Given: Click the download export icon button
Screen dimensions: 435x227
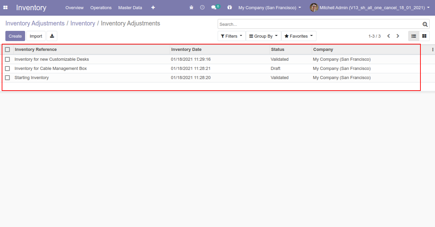Looking at the screenshot, I should point(52,36).
